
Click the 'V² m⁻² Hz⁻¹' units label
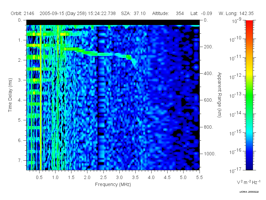(x=249, y=182)
